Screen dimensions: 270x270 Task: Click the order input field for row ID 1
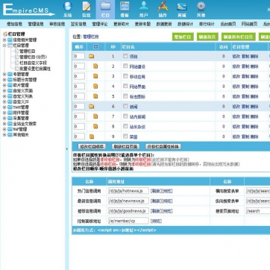pyautogui.click(x=79, y=56)
